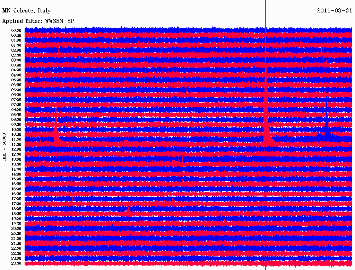The height and width of the screenshot is (270, 355).
Task: Select the 19:30 time row label
Action: click(x=16, y=224)
